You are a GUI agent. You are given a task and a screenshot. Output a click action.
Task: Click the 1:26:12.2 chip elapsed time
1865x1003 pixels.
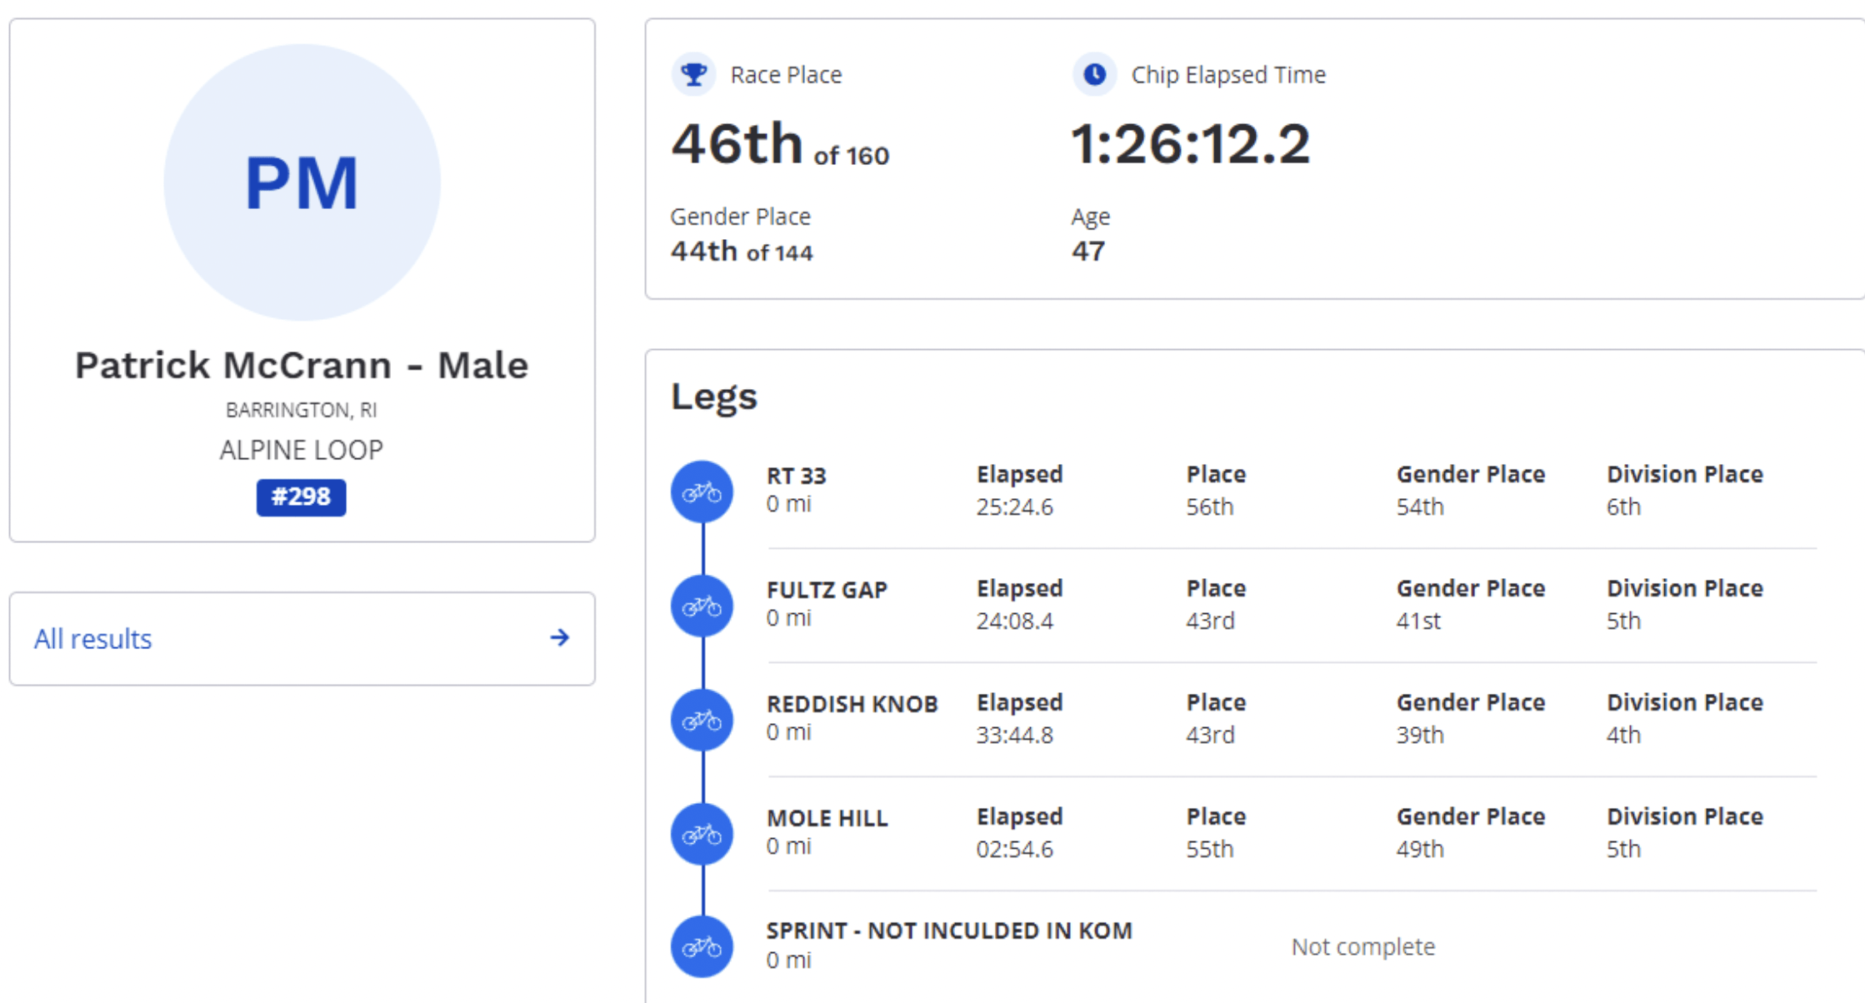tap(1190, 145)
